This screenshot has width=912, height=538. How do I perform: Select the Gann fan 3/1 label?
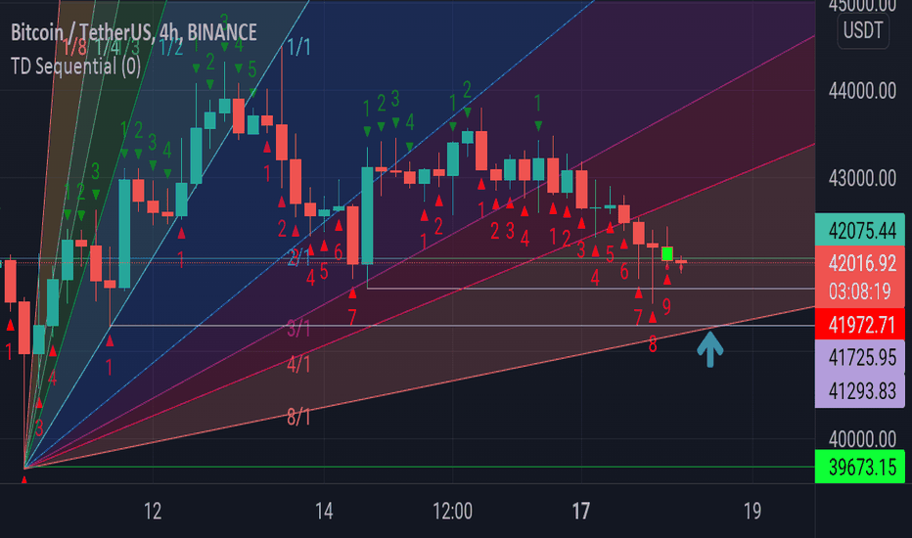[x=299, y=330]
